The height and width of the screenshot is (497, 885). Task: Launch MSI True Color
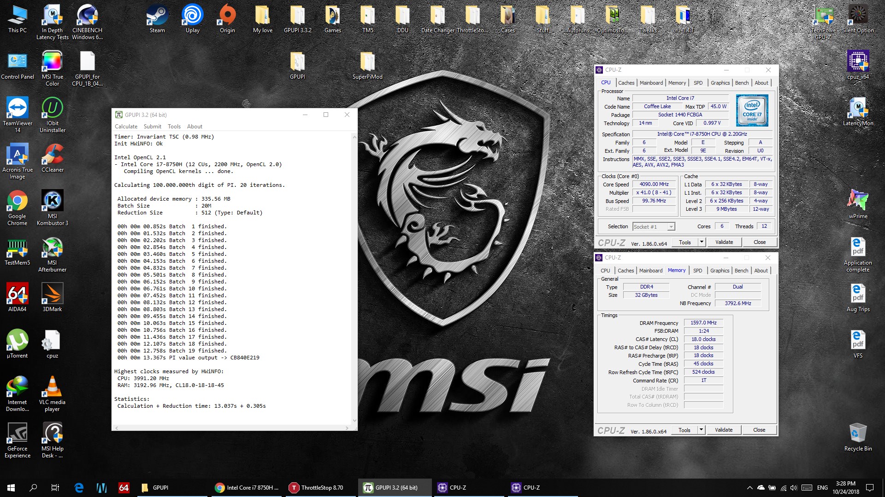pyautogui.click(x=53, y=68)
